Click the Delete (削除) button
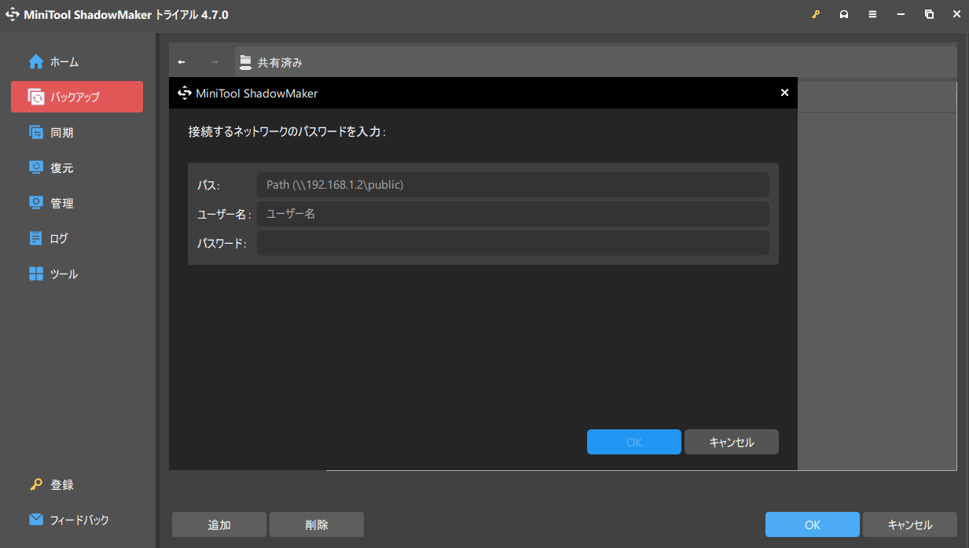The image size is (969, 548). (x=317, y=524)
